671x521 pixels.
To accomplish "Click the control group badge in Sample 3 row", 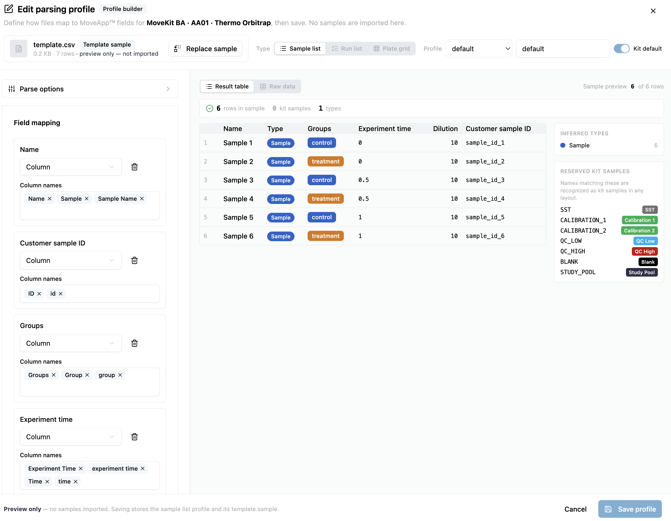I will point(322,180).
